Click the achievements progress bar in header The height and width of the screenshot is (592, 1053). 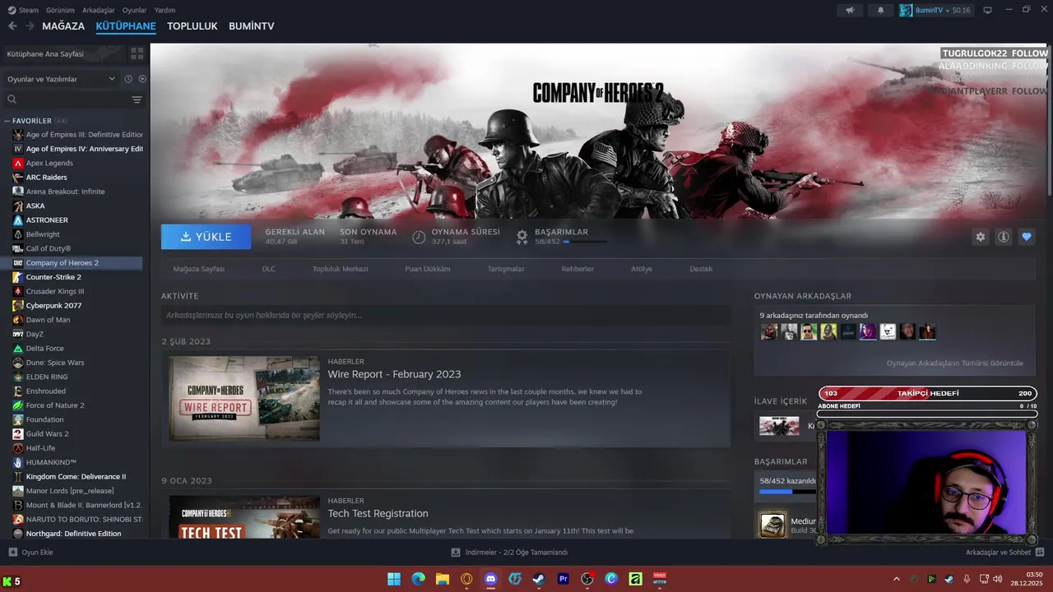(x=585, y=242)
